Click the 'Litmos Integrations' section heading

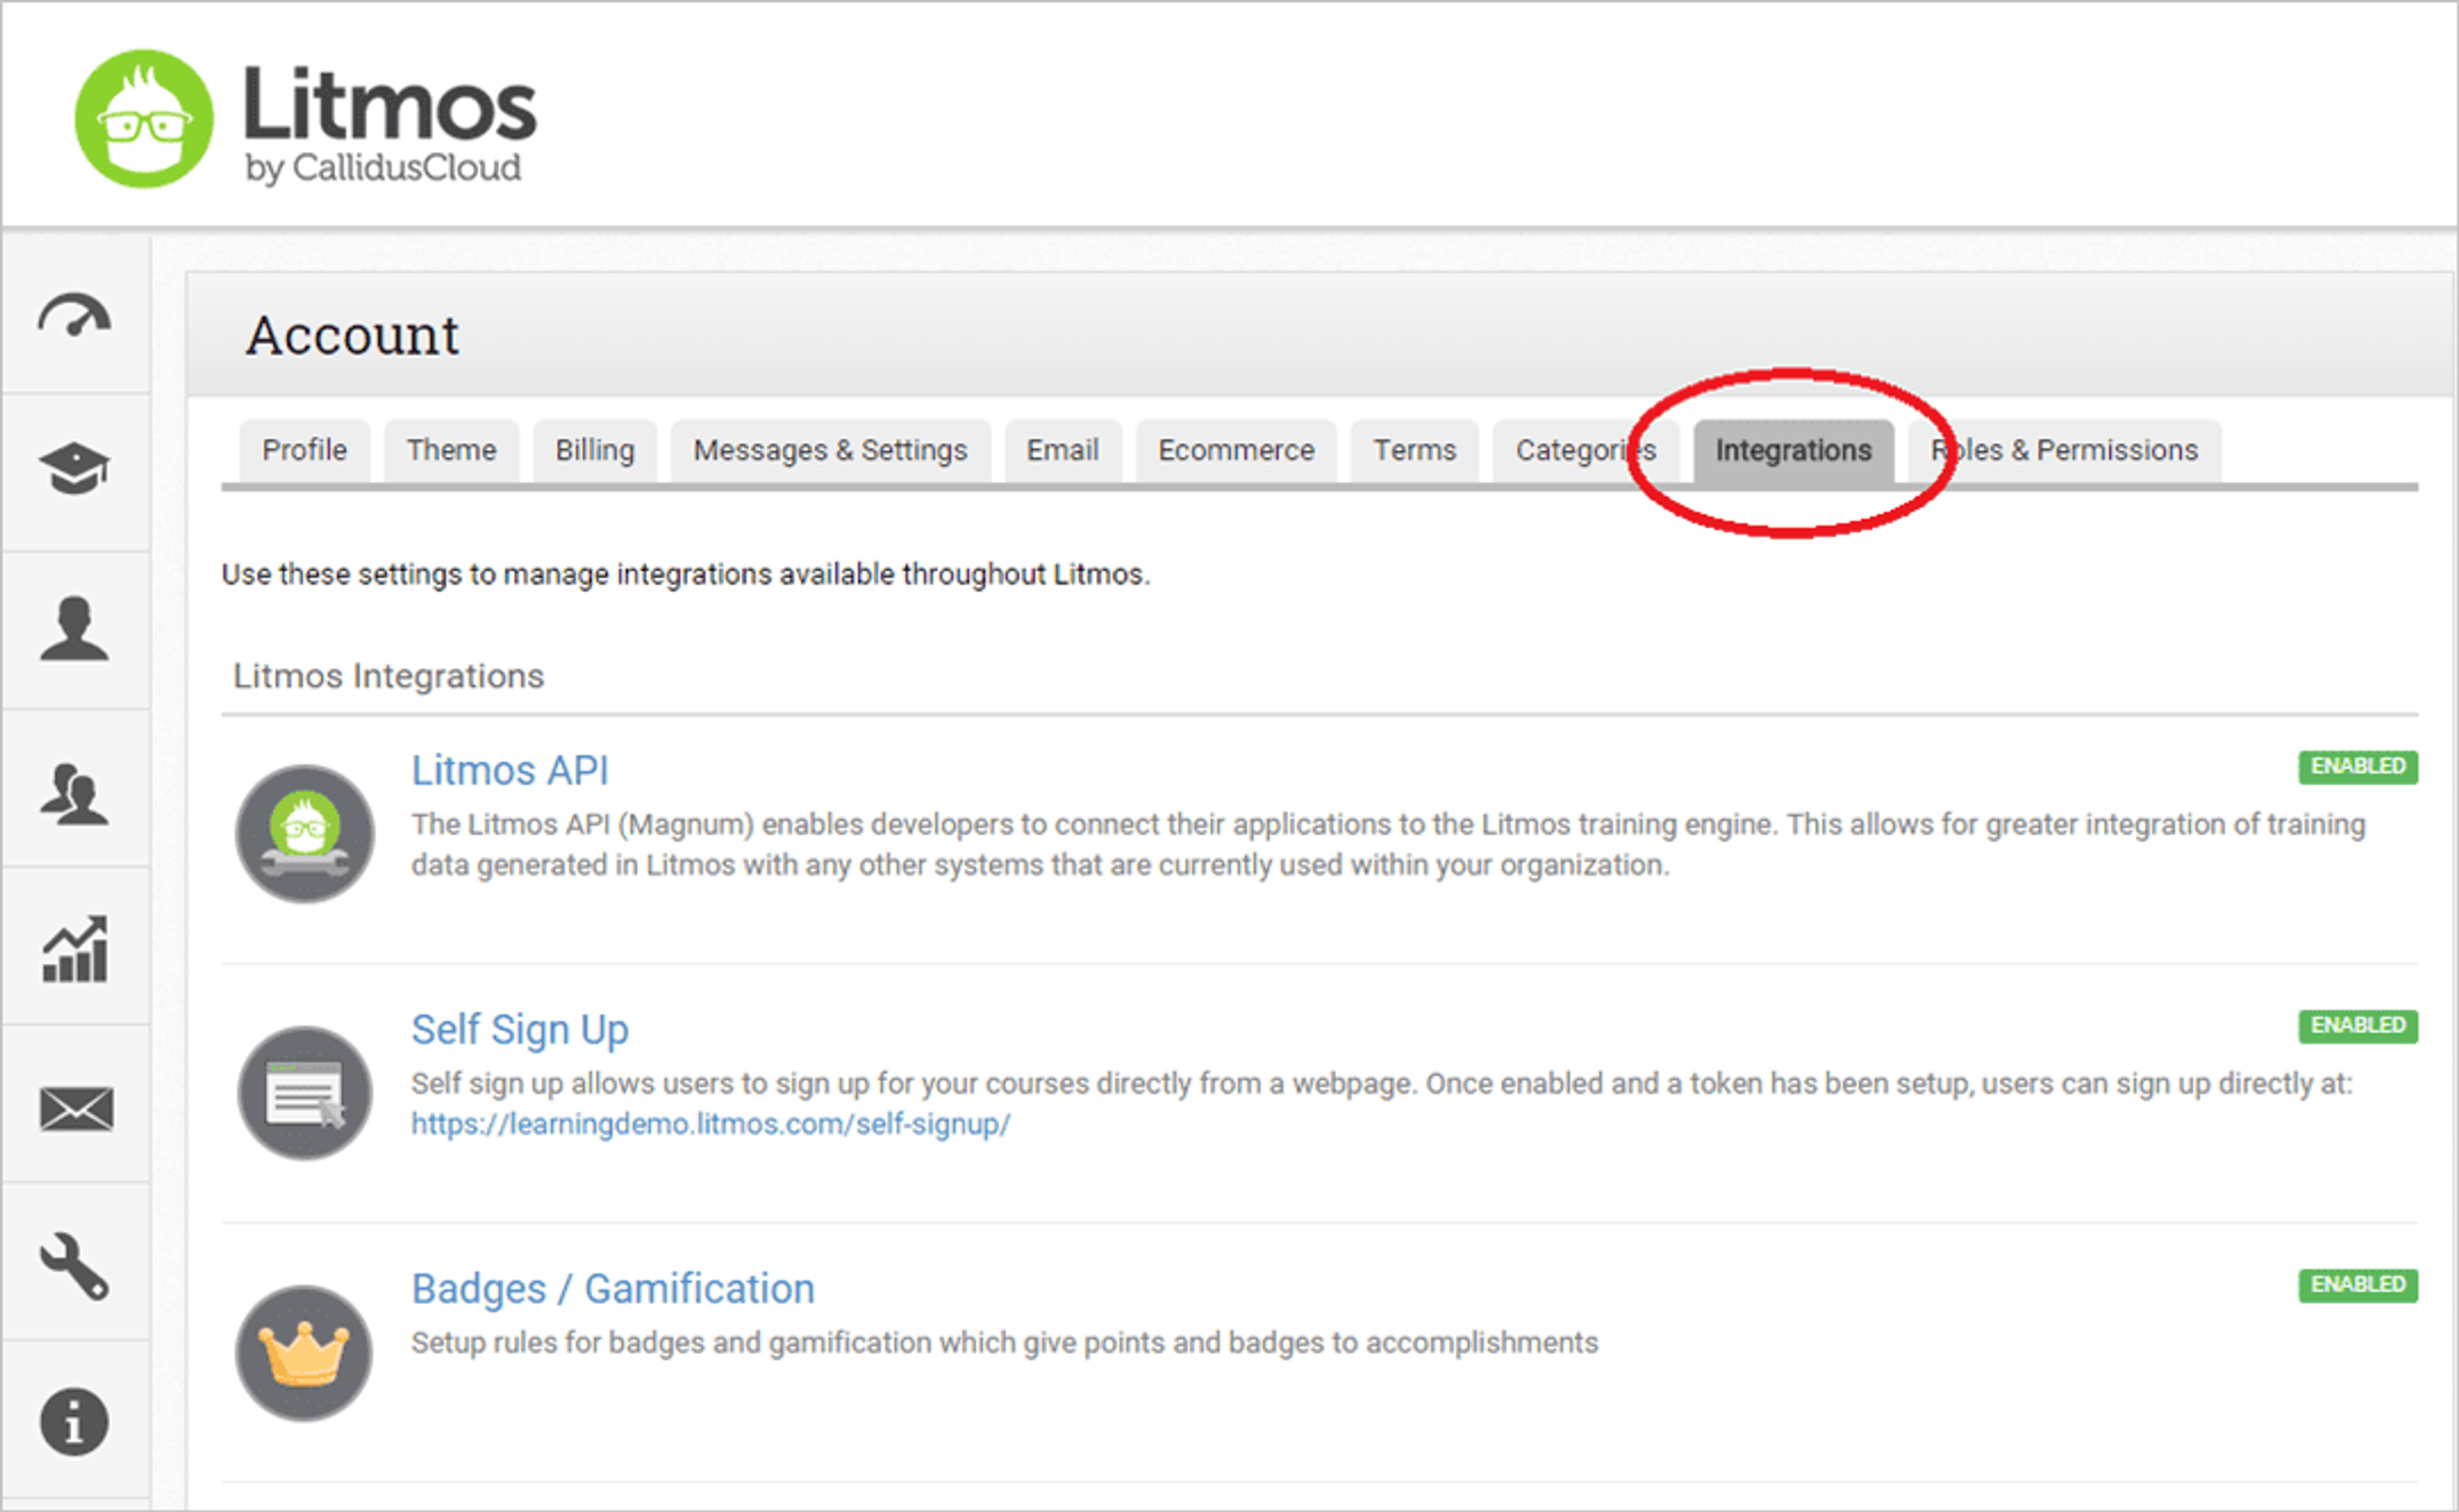[388, 676]
